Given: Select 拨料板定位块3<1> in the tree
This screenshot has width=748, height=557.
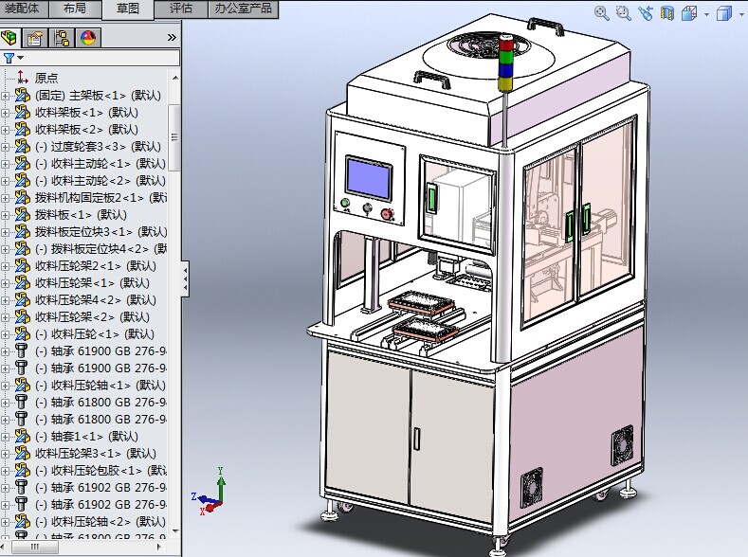Looking at the screenshot, I should [100, 231].
